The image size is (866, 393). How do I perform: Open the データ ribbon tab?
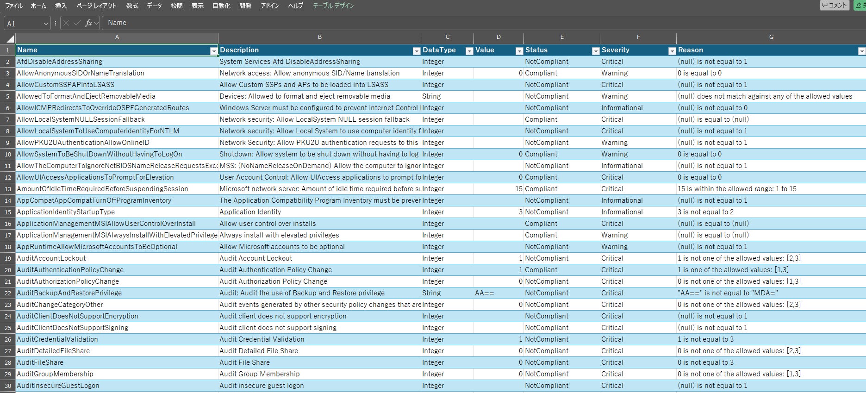coord(154,6)
